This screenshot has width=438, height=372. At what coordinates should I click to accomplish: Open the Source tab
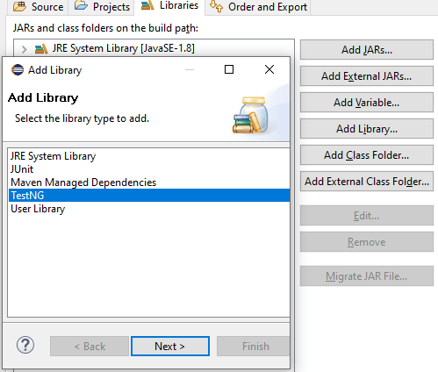(39, 7)
